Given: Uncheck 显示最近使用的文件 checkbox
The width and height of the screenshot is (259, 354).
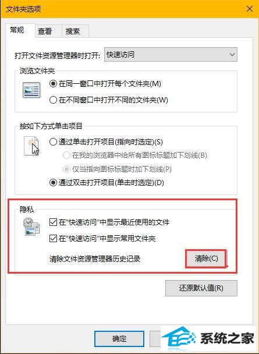Looking at the screenshot, I should (53, 222).
